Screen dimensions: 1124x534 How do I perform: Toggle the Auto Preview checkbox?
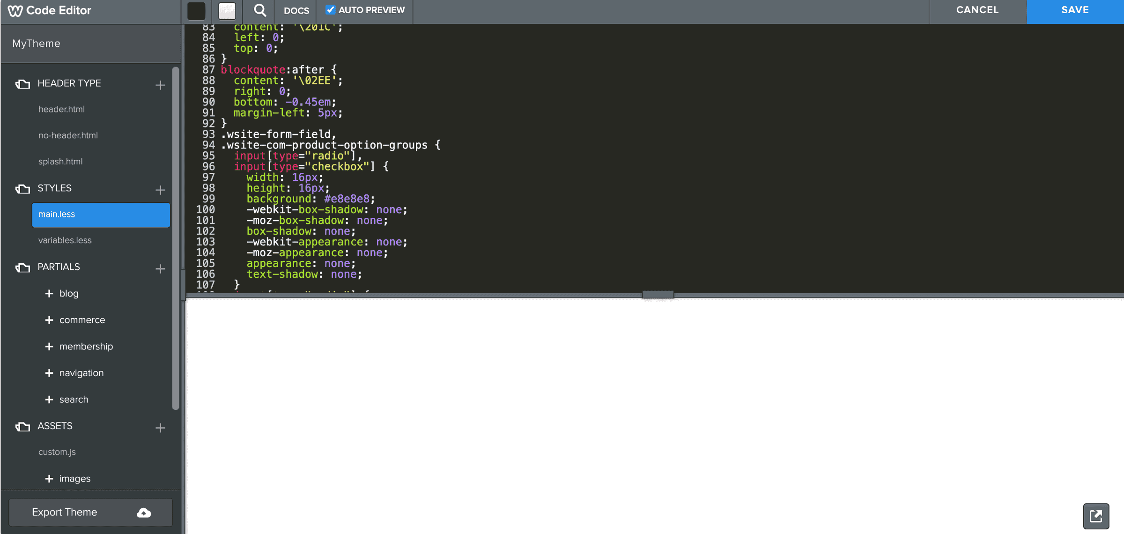[x=331, y=9]
